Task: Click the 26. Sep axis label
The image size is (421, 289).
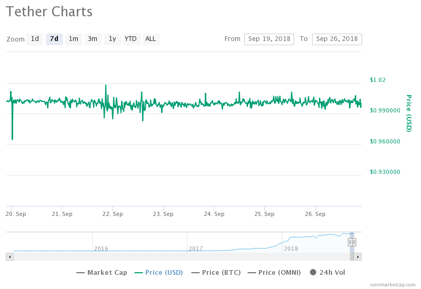Action: tap(315, 214)
